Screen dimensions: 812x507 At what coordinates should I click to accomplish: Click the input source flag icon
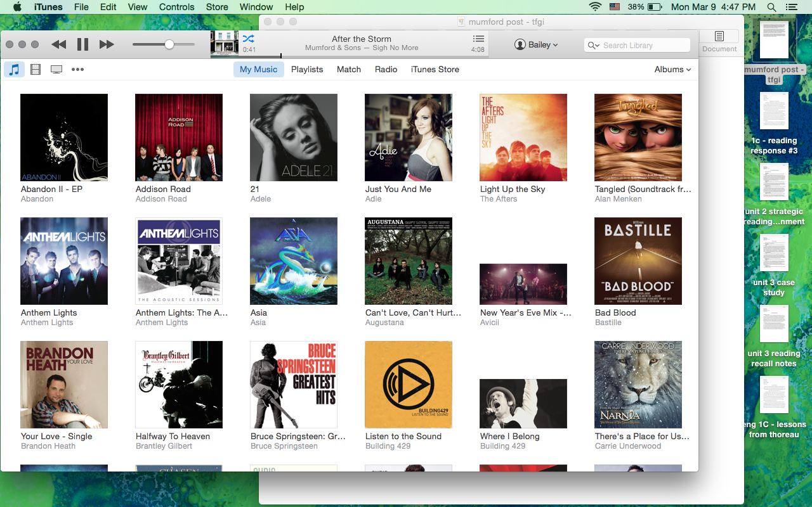click(x=615, y=7)
